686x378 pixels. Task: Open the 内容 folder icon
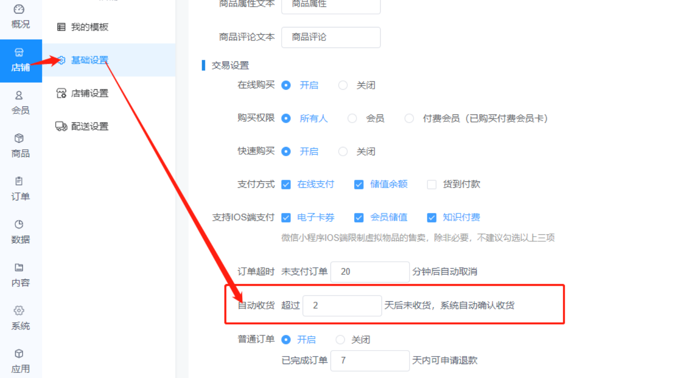pos(19,267)
